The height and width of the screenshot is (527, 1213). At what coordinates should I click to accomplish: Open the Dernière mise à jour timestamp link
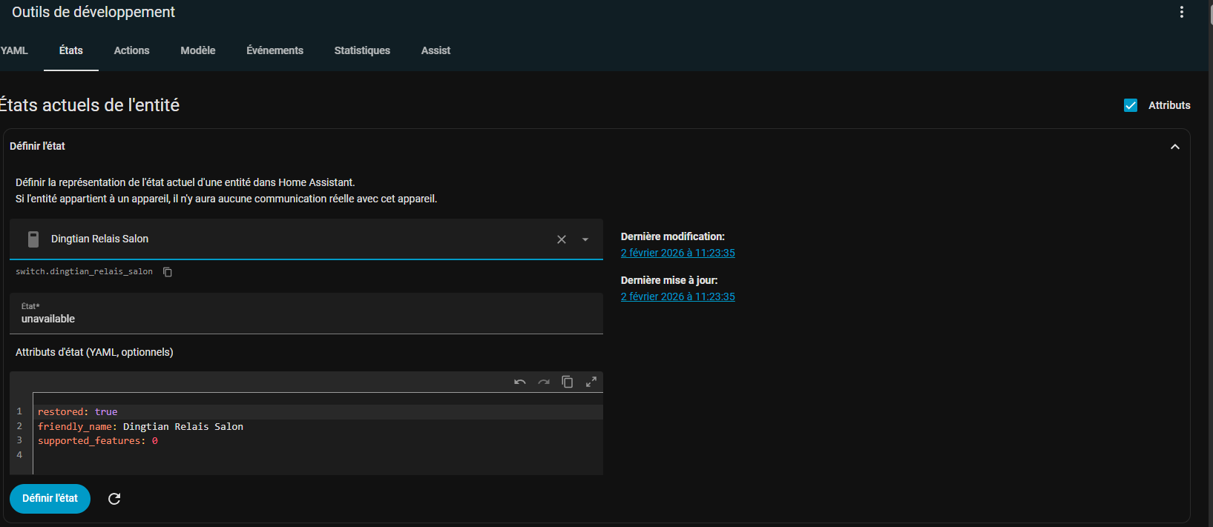[677, 296]
